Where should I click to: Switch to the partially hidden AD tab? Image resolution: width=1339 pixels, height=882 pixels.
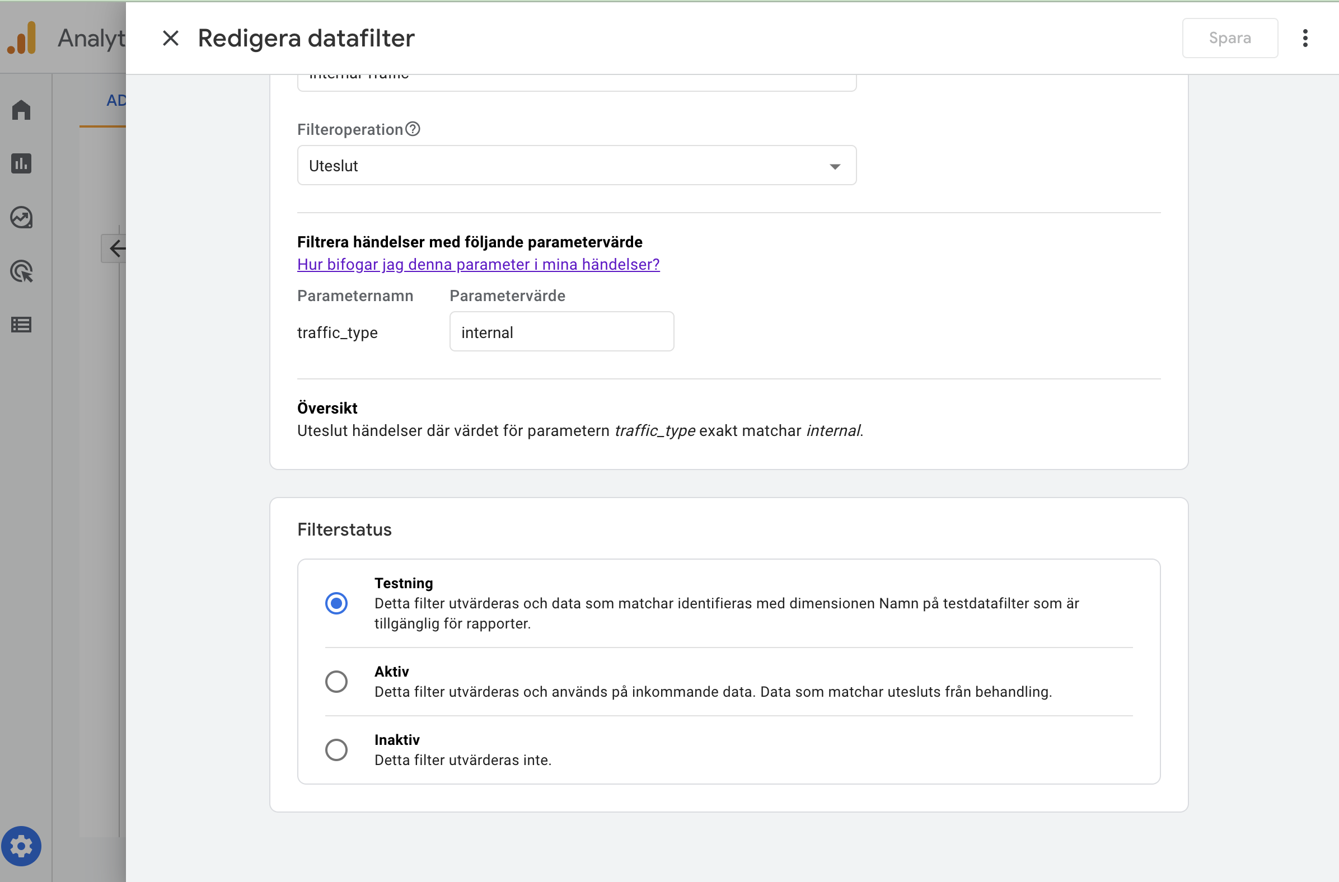116,101
